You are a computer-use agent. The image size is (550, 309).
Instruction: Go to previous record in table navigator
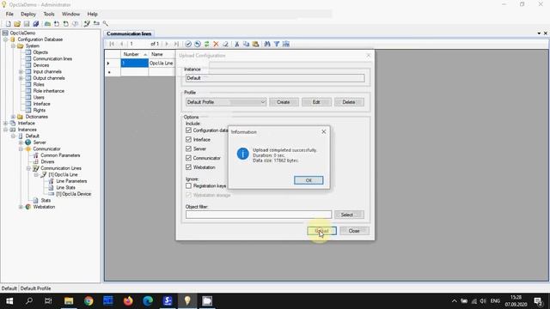[x=121, y=44]
